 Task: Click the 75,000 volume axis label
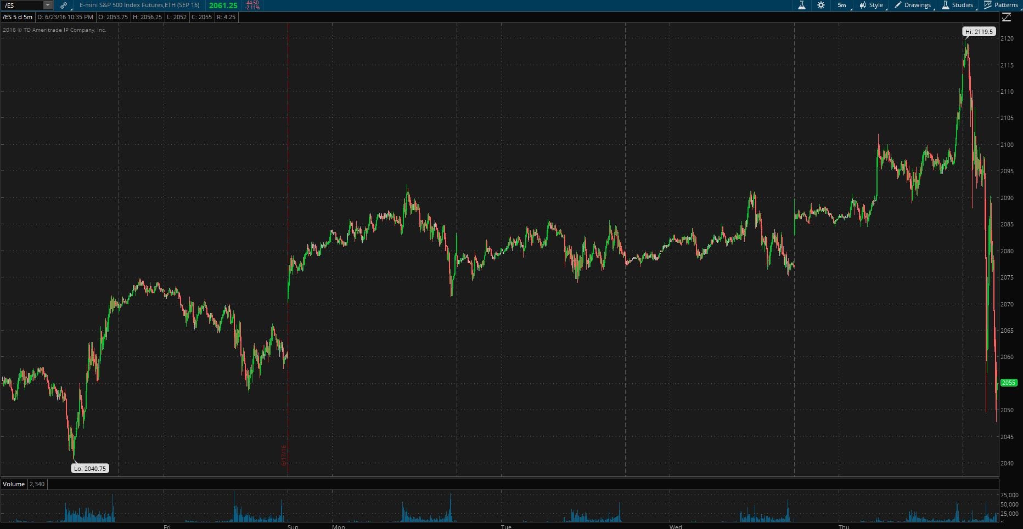click(x=1009, y=495)
